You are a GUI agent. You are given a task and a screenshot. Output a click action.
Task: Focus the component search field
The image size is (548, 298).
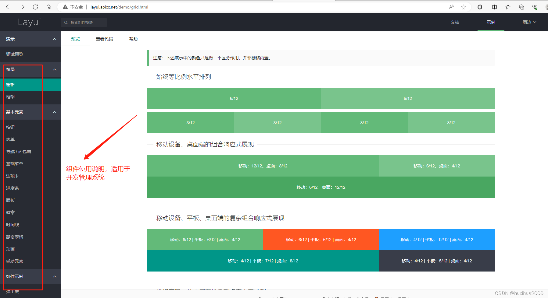[84, 23]
